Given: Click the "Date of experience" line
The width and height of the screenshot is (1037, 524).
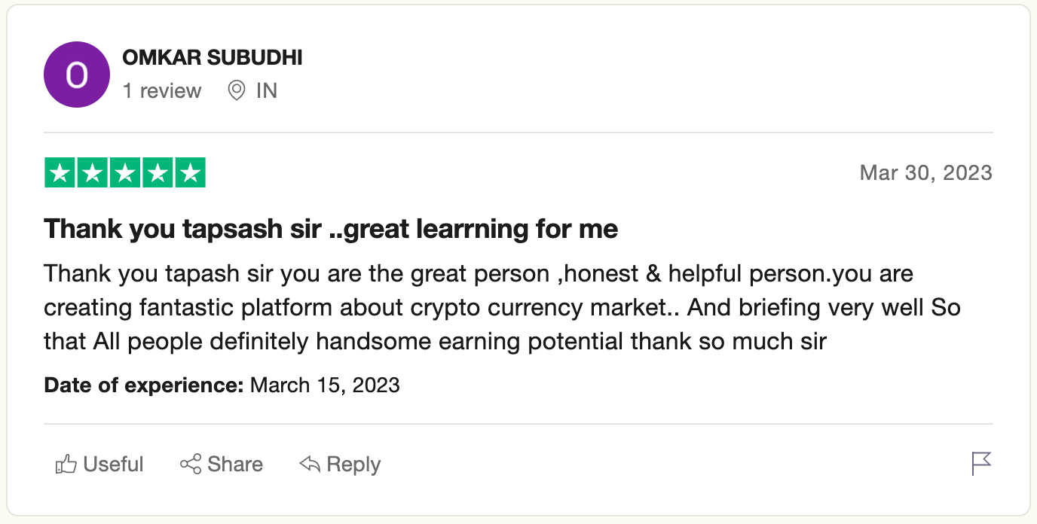Looking at the screenshot, I should (222, 385).
